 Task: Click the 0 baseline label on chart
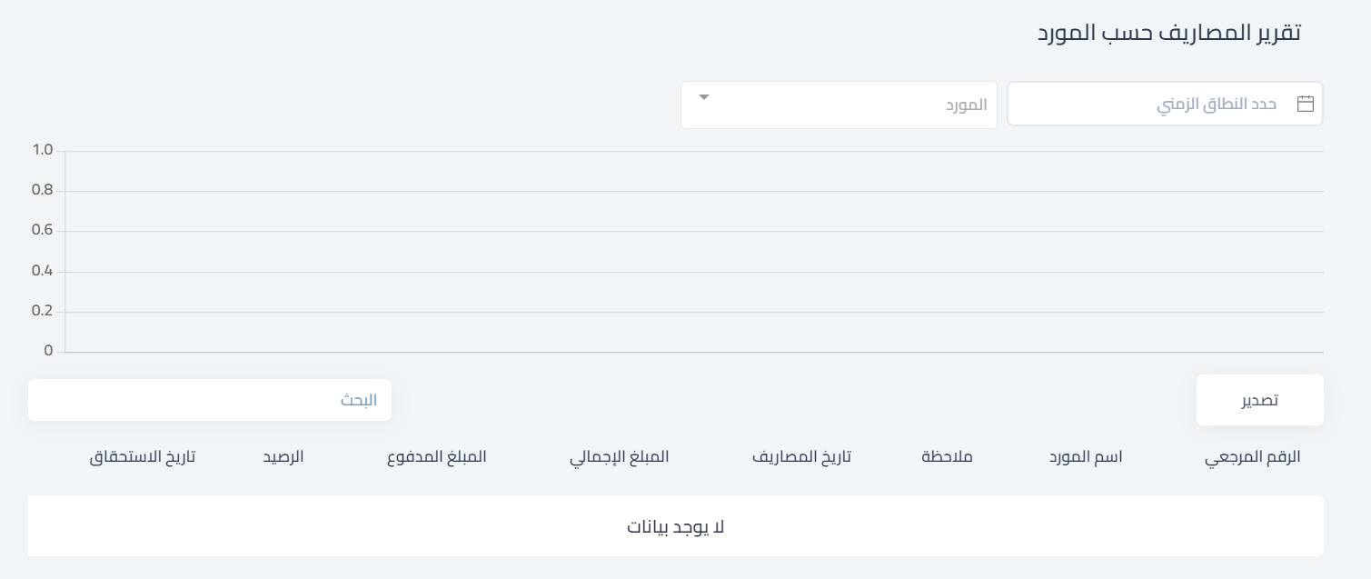(49, 351)
